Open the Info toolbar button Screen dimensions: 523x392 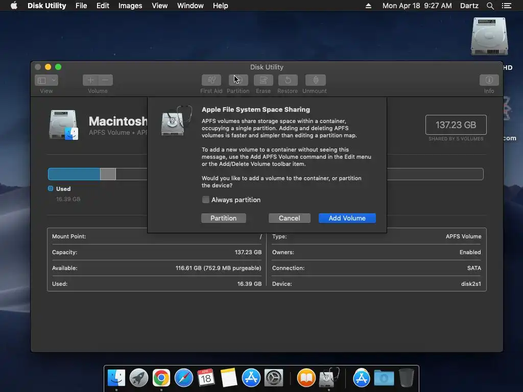point(489,80)
